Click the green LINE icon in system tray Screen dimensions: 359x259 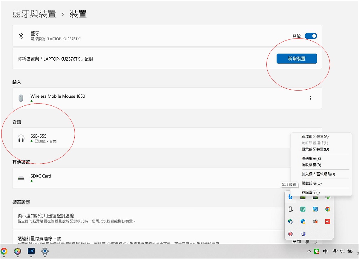point(317,251)
